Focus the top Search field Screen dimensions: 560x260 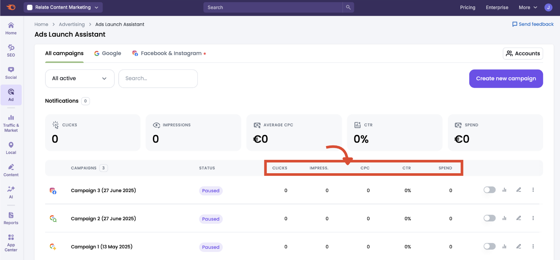click(x=273, y=7)
